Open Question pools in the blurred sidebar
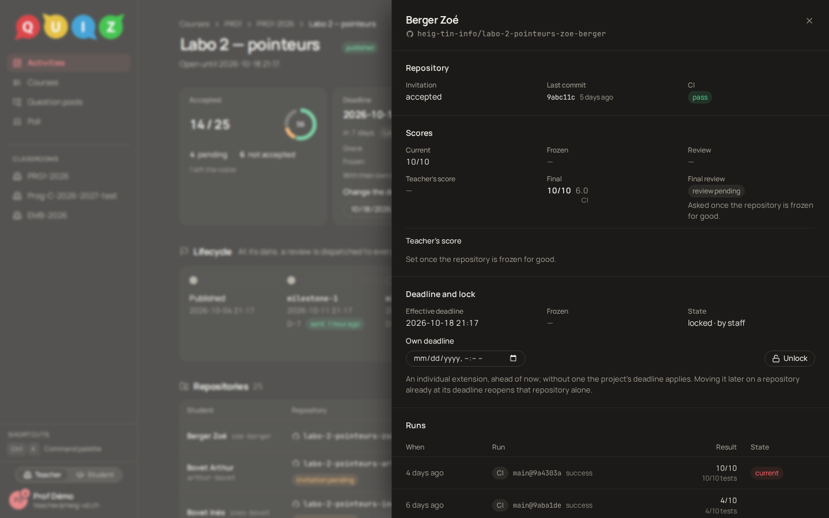The width and height of the screenshot is (829, 518). coord(69,102)
